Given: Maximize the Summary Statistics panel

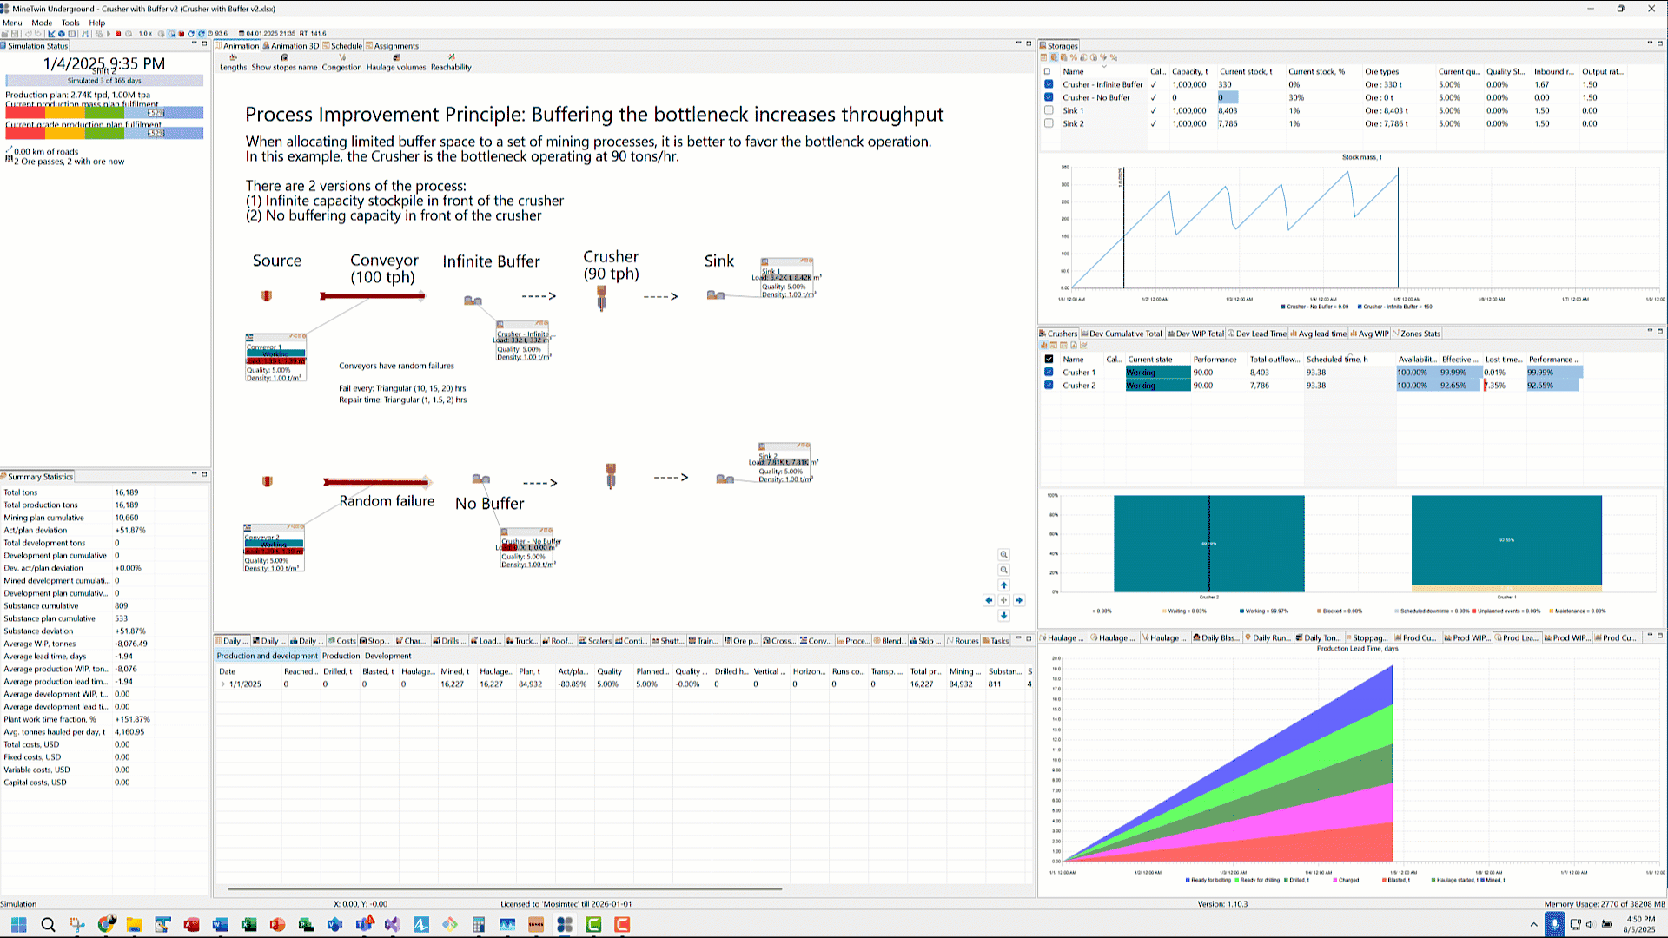Looking at the screenshot, I should point(204,474).
